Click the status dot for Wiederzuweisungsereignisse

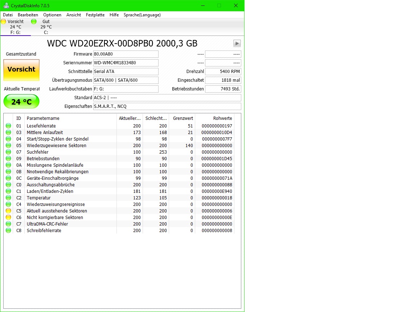[x=9, y=204]
